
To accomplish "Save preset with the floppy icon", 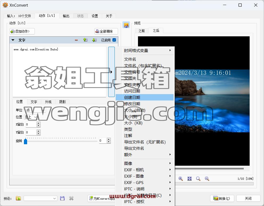I will point(62,199).
